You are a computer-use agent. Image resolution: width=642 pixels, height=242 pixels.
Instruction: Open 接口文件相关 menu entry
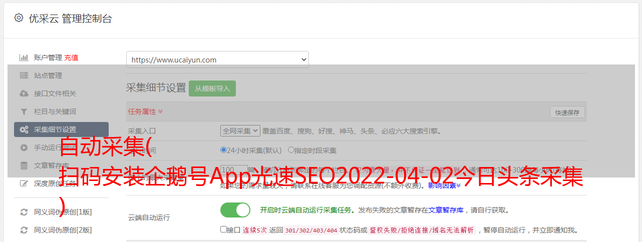tap(55, 93)
